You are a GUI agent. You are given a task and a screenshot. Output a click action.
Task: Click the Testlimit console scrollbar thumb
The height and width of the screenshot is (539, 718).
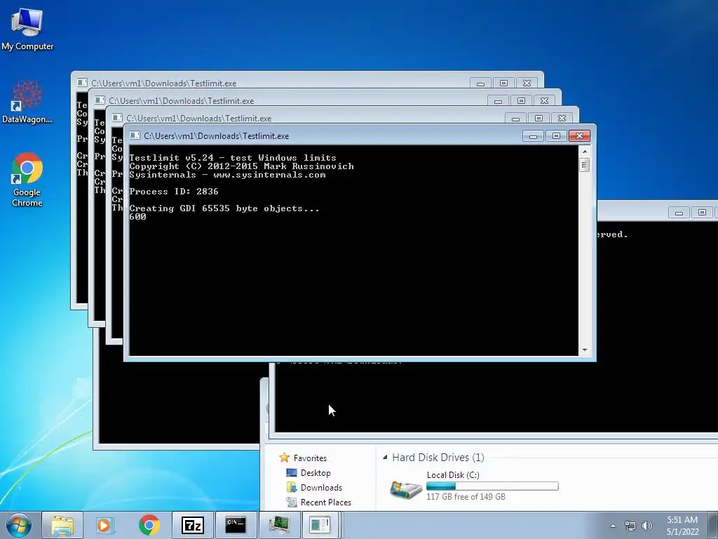click(x=584, y=164)
